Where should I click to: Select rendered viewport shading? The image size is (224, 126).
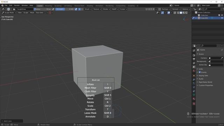point(186,13)
